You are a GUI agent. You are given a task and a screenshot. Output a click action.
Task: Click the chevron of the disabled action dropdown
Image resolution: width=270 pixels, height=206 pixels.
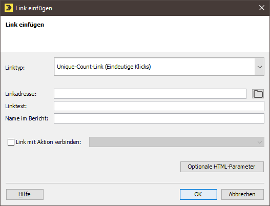click(259, 142)
